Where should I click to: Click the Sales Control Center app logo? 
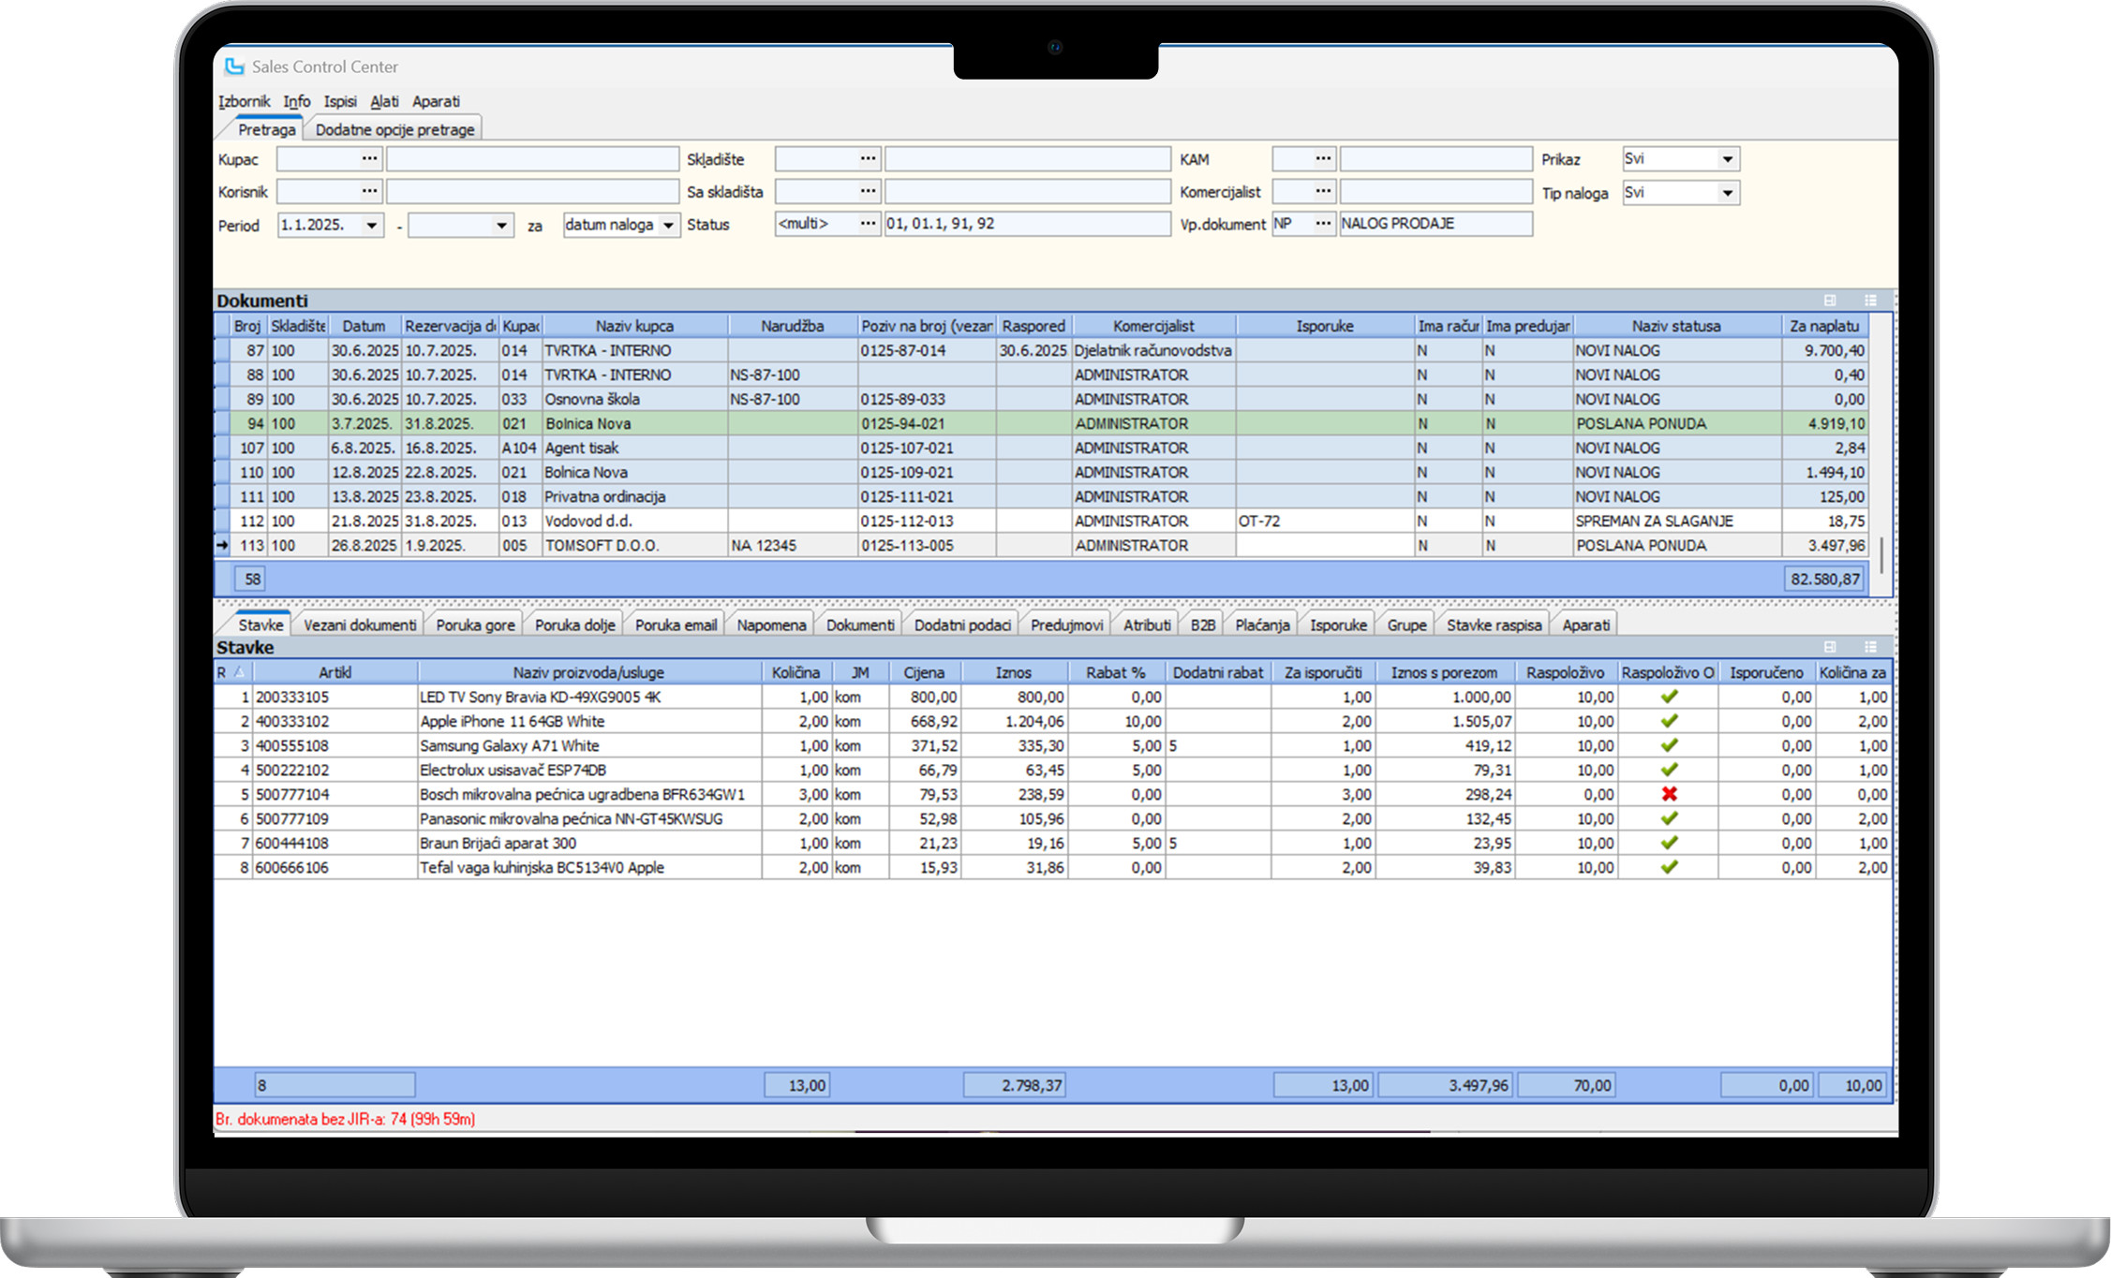tap(234, 66)
